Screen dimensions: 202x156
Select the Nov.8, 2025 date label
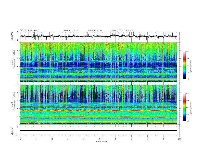coord(71,31)
